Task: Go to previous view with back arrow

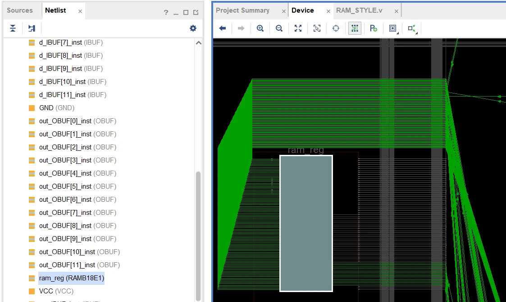Action: coord(222,28)
